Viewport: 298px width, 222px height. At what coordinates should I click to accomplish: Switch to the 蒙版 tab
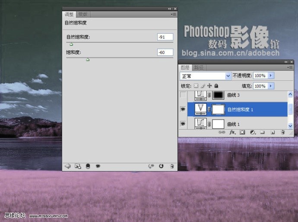83,14
